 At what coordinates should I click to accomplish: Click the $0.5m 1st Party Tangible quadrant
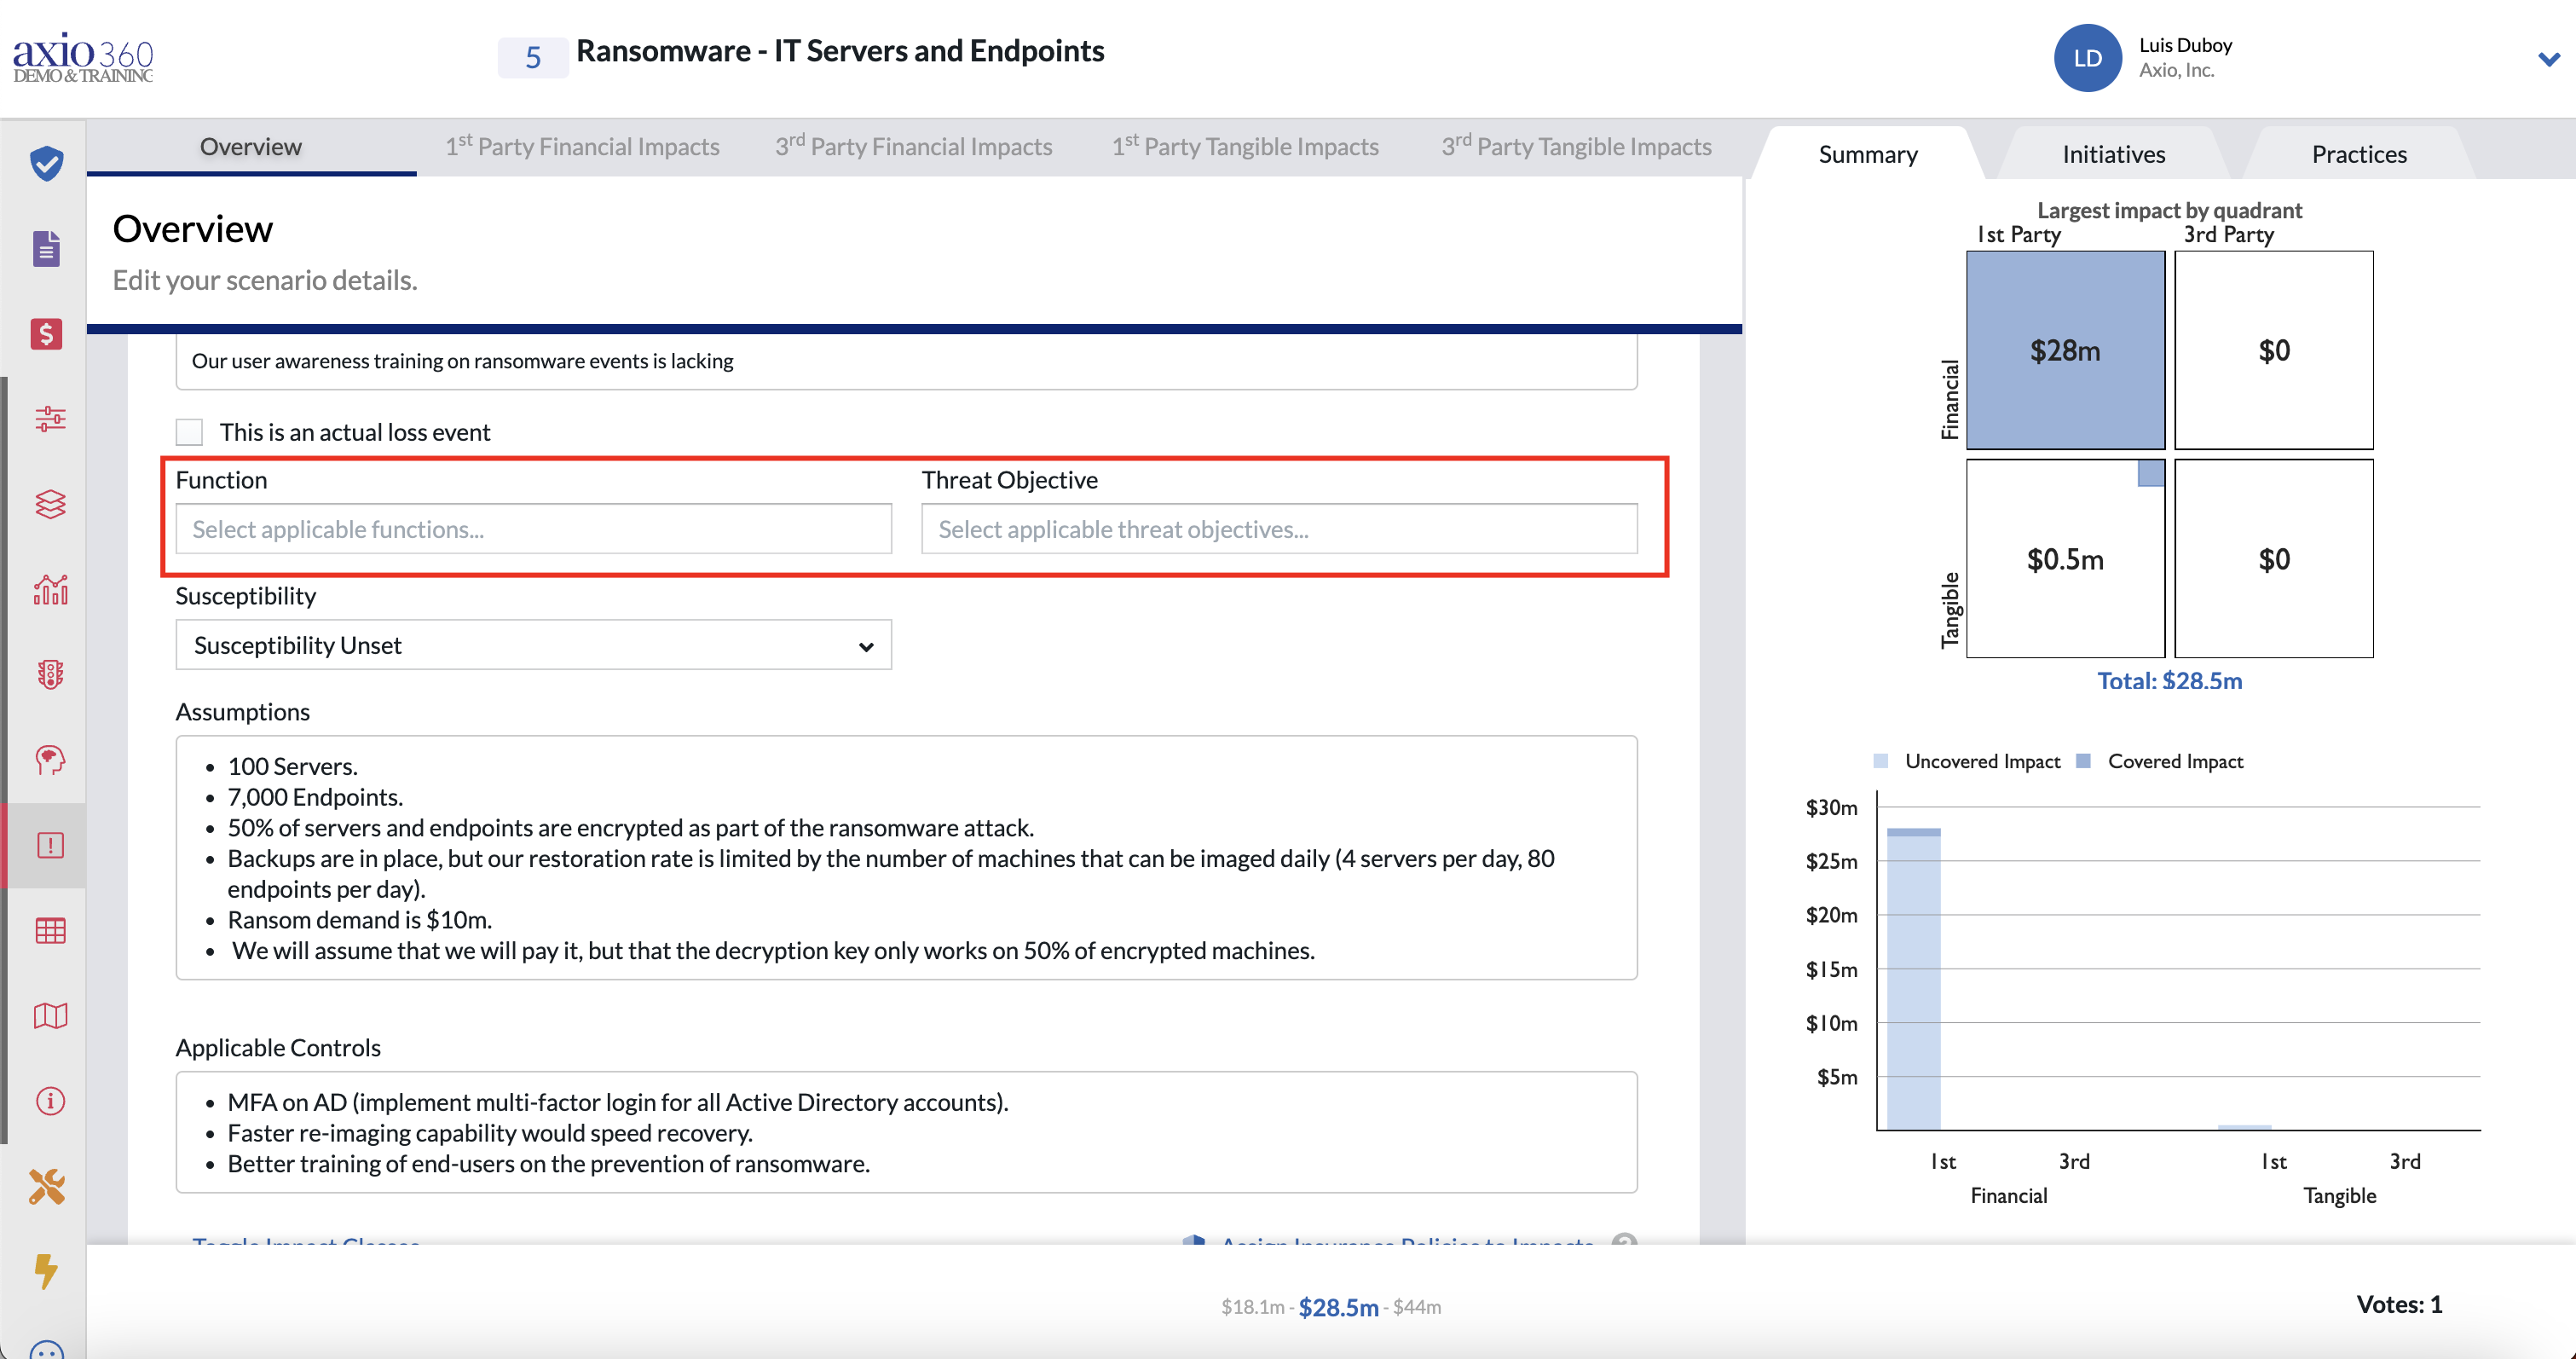click(x=2065, y=558)
